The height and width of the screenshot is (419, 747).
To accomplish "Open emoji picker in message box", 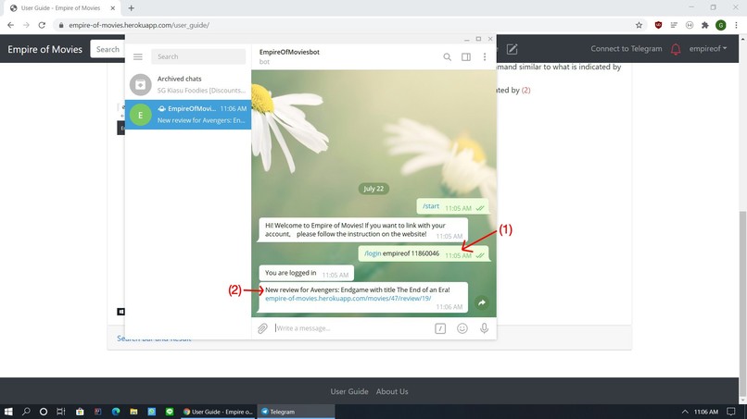I will 462,328.
